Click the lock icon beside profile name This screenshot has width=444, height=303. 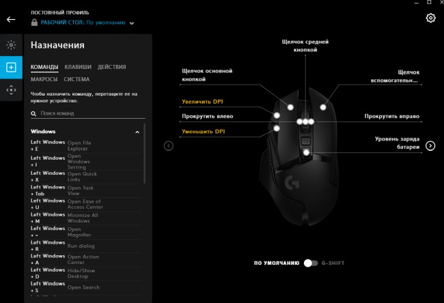point(34,23)
